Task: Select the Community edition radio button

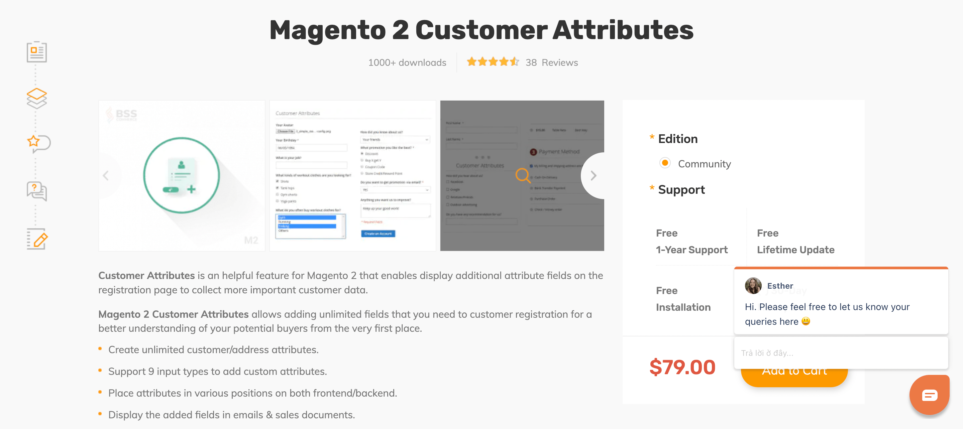Action: click(x=665, y=163)
